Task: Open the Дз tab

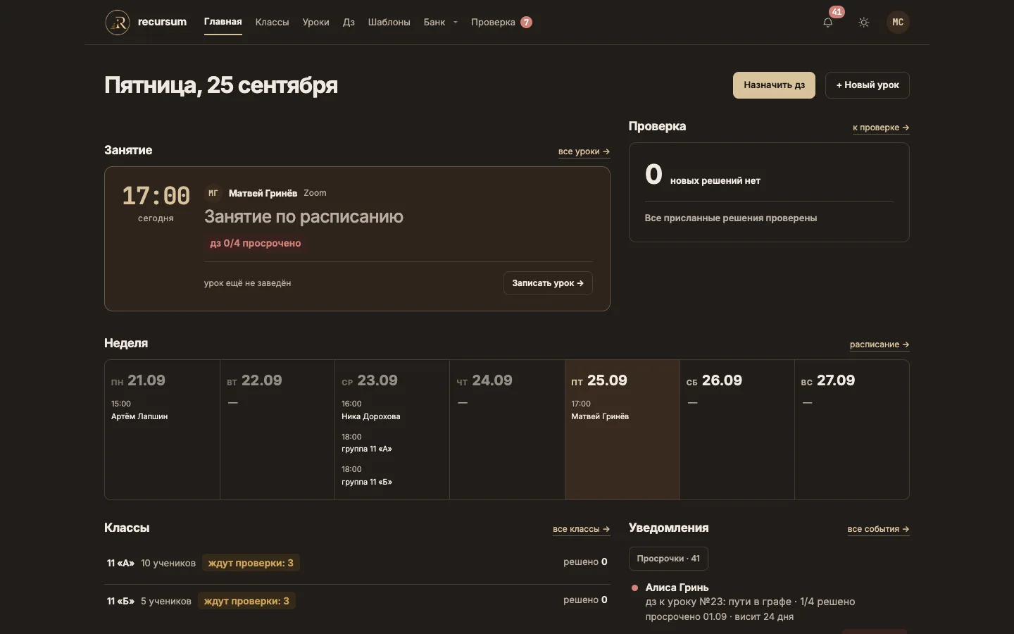Action: click(x=349, y=23)
